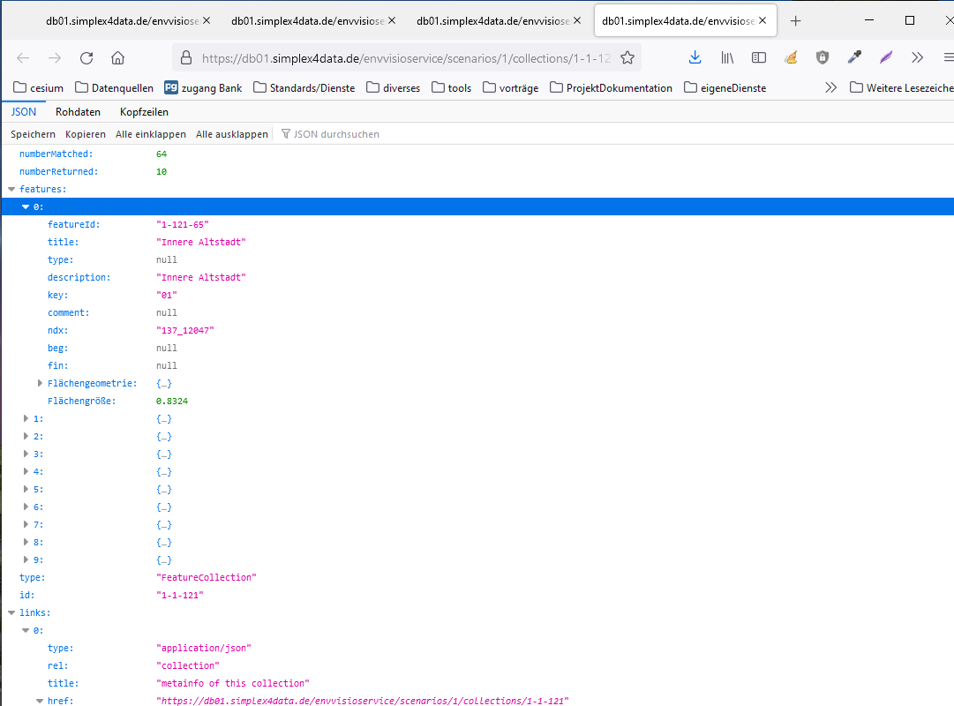Open a new browser tab

tap(795, 20)
